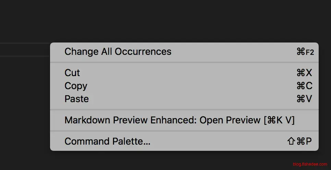Viewport: 331px width, 170px height.
Task: Choose Cut from the context menu
Action: pyautogui.click(x=72, y=73)
